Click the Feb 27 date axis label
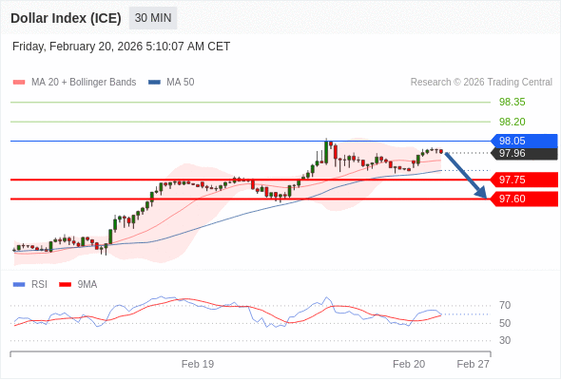Viewport: 561px width, 380px height. tap(473, 364)
